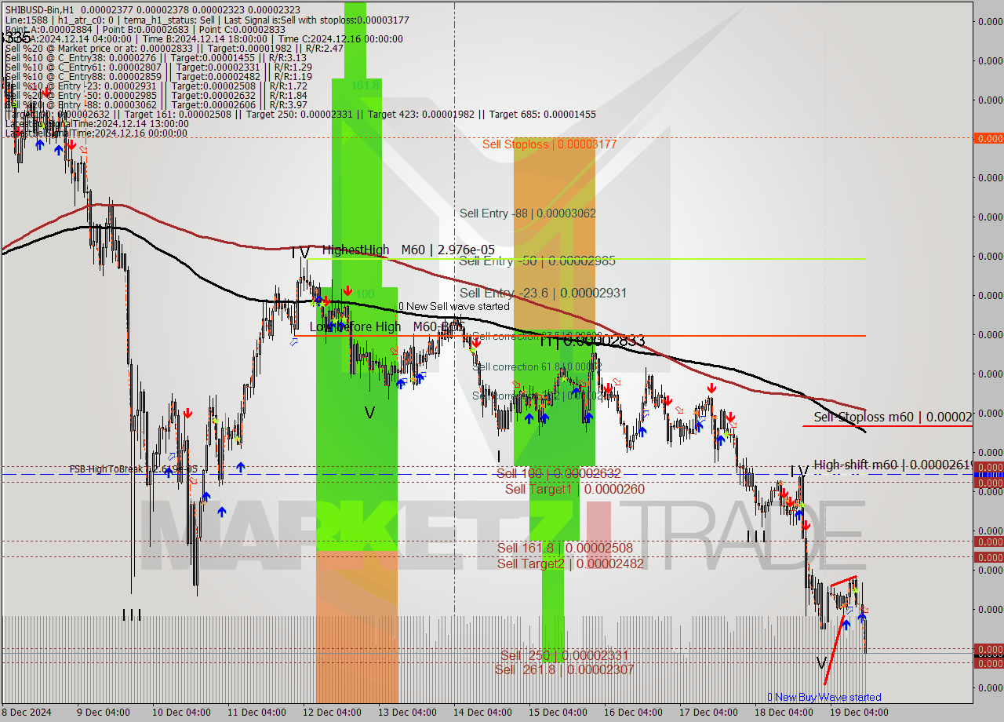The height and width of the screenshot is (722, 1004).
Task: Select the '13 Dec 04:00' time label
Action: tap(407, 713)
